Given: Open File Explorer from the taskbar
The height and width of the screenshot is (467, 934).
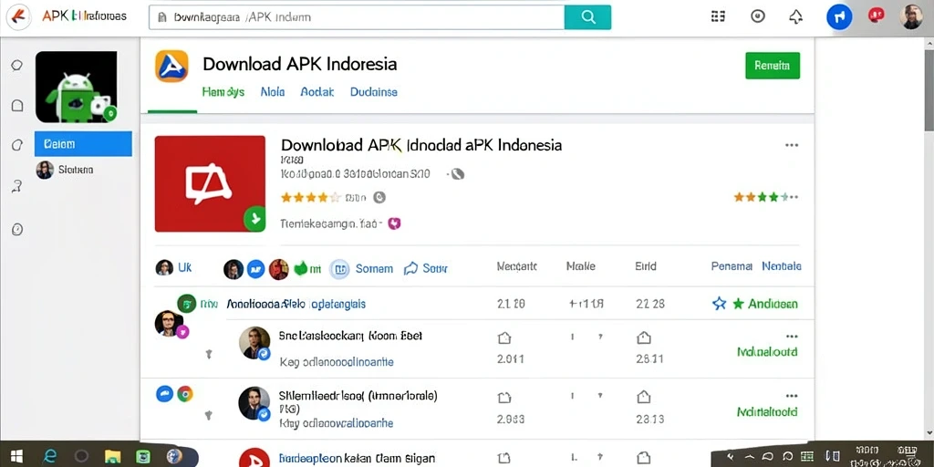Looking at the screenshot, I should pyautogui.click(x=112, y=456).
